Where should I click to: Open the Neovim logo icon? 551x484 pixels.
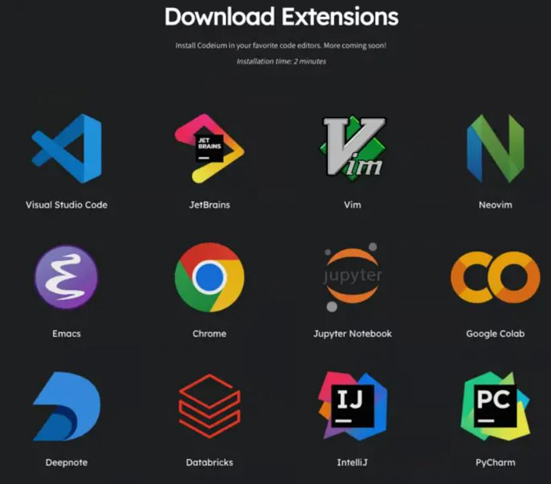tap(495, 148)
